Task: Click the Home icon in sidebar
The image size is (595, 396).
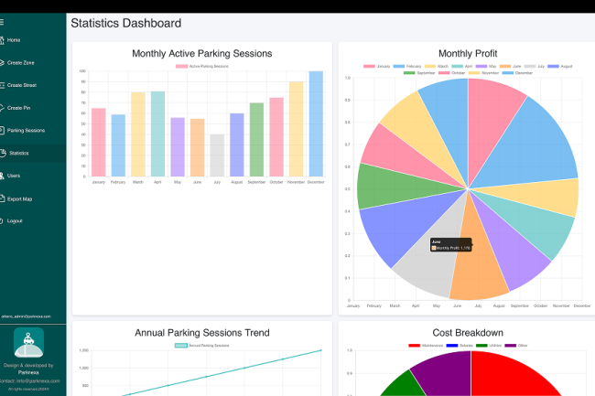Action: pos(3,40)
